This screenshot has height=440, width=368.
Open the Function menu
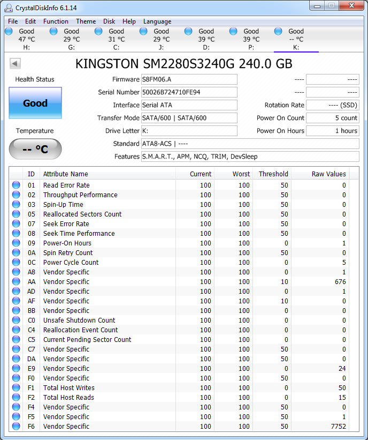pos(56,21)
